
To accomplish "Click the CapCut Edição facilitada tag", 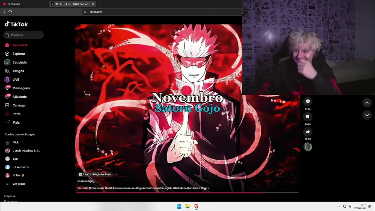I will coord(95,174).
